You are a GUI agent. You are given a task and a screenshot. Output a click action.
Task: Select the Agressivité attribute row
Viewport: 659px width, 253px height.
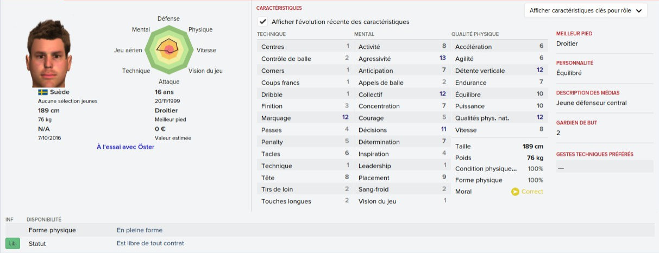pyautogui.click(x=401, y=59)
